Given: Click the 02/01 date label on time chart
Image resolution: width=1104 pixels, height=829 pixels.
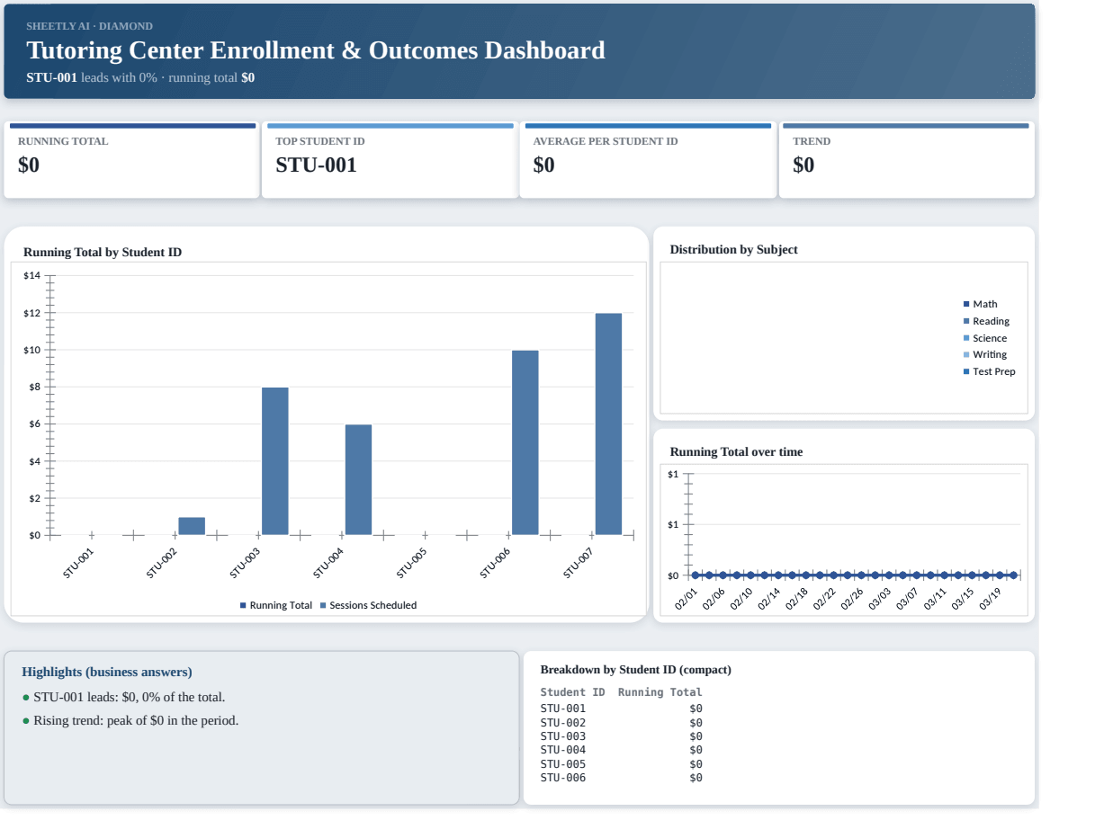Looking at the screenshot, I should tap(687, 599).
